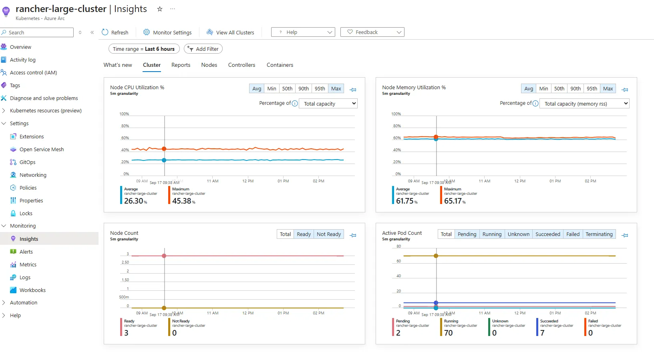Open Monitor Settings gear
654x352 pixels.
(147, 32)
